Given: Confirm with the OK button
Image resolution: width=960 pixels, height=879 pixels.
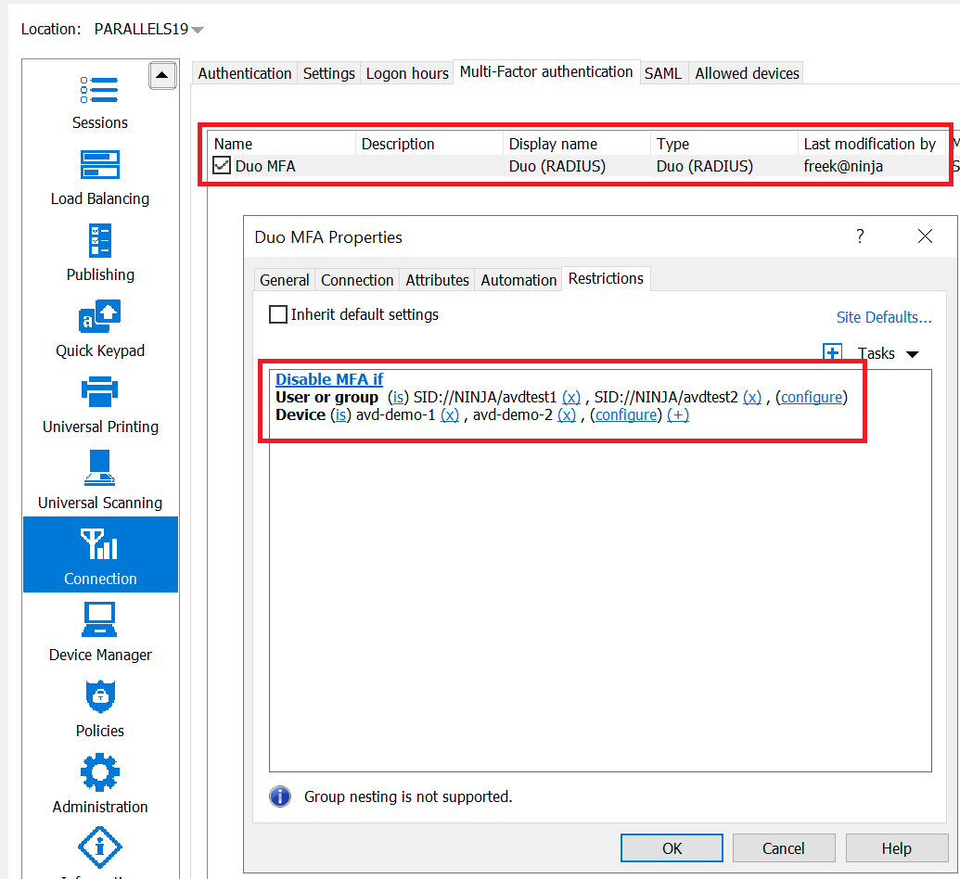Looking at the screenshot, I should click(672, 847).
